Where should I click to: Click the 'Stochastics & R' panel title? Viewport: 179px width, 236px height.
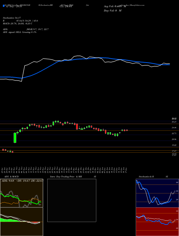(146, 177)
